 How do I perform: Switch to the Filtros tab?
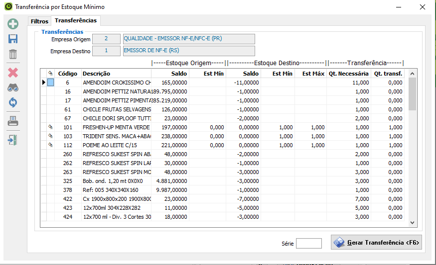39,21
